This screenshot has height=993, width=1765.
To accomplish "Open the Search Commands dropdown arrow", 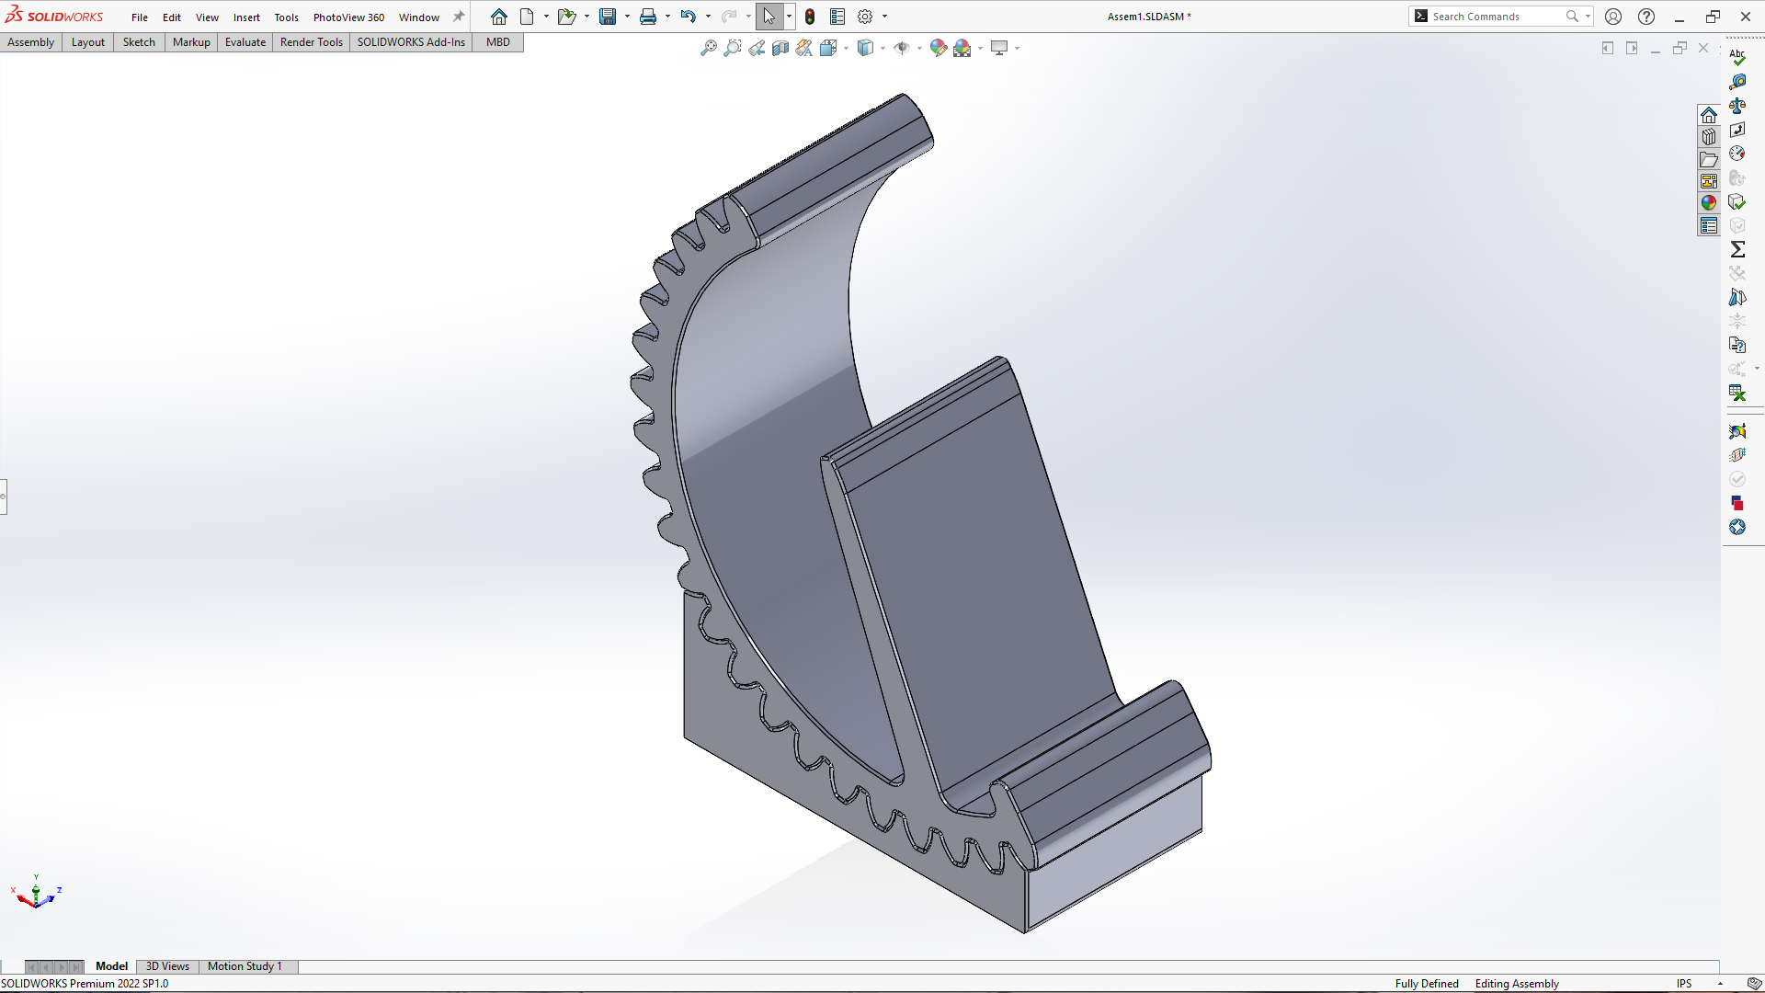I will 1588,17.
